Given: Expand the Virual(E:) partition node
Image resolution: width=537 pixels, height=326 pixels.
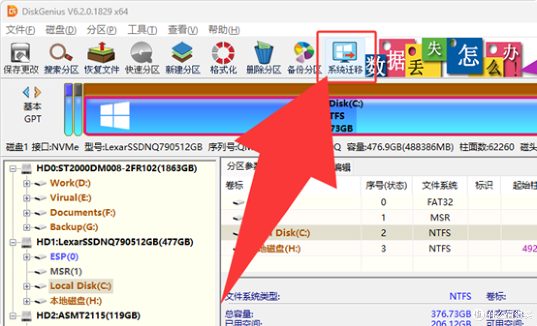Looking at the screenshot, I should (26, 198).
